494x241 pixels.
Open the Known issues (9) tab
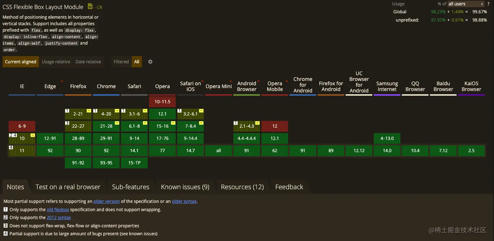coord(185,187)
